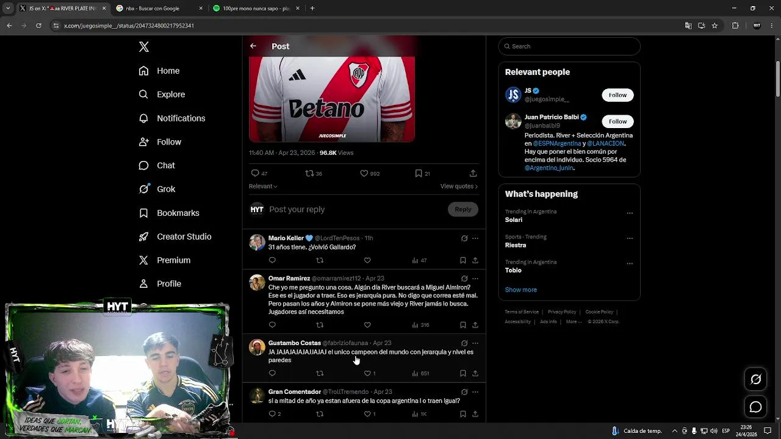Image resolution: width=781 pixels, height=439 pixels.
Task: Open Home from the sidebar
Action: tap(159, 71)
